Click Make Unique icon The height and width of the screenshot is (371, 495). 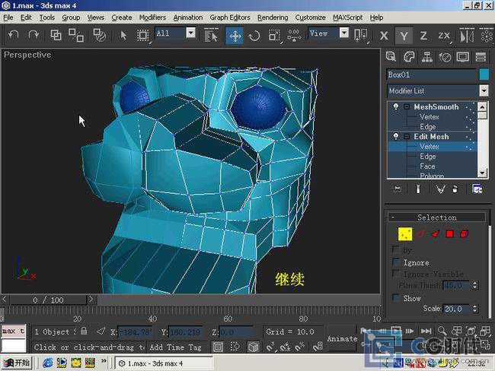coord(440,189)
